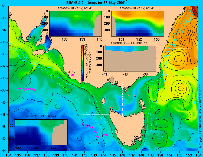The image size is (203, 157).
Task: Click main map longitude label '136'
Action: tap(27, 155)
